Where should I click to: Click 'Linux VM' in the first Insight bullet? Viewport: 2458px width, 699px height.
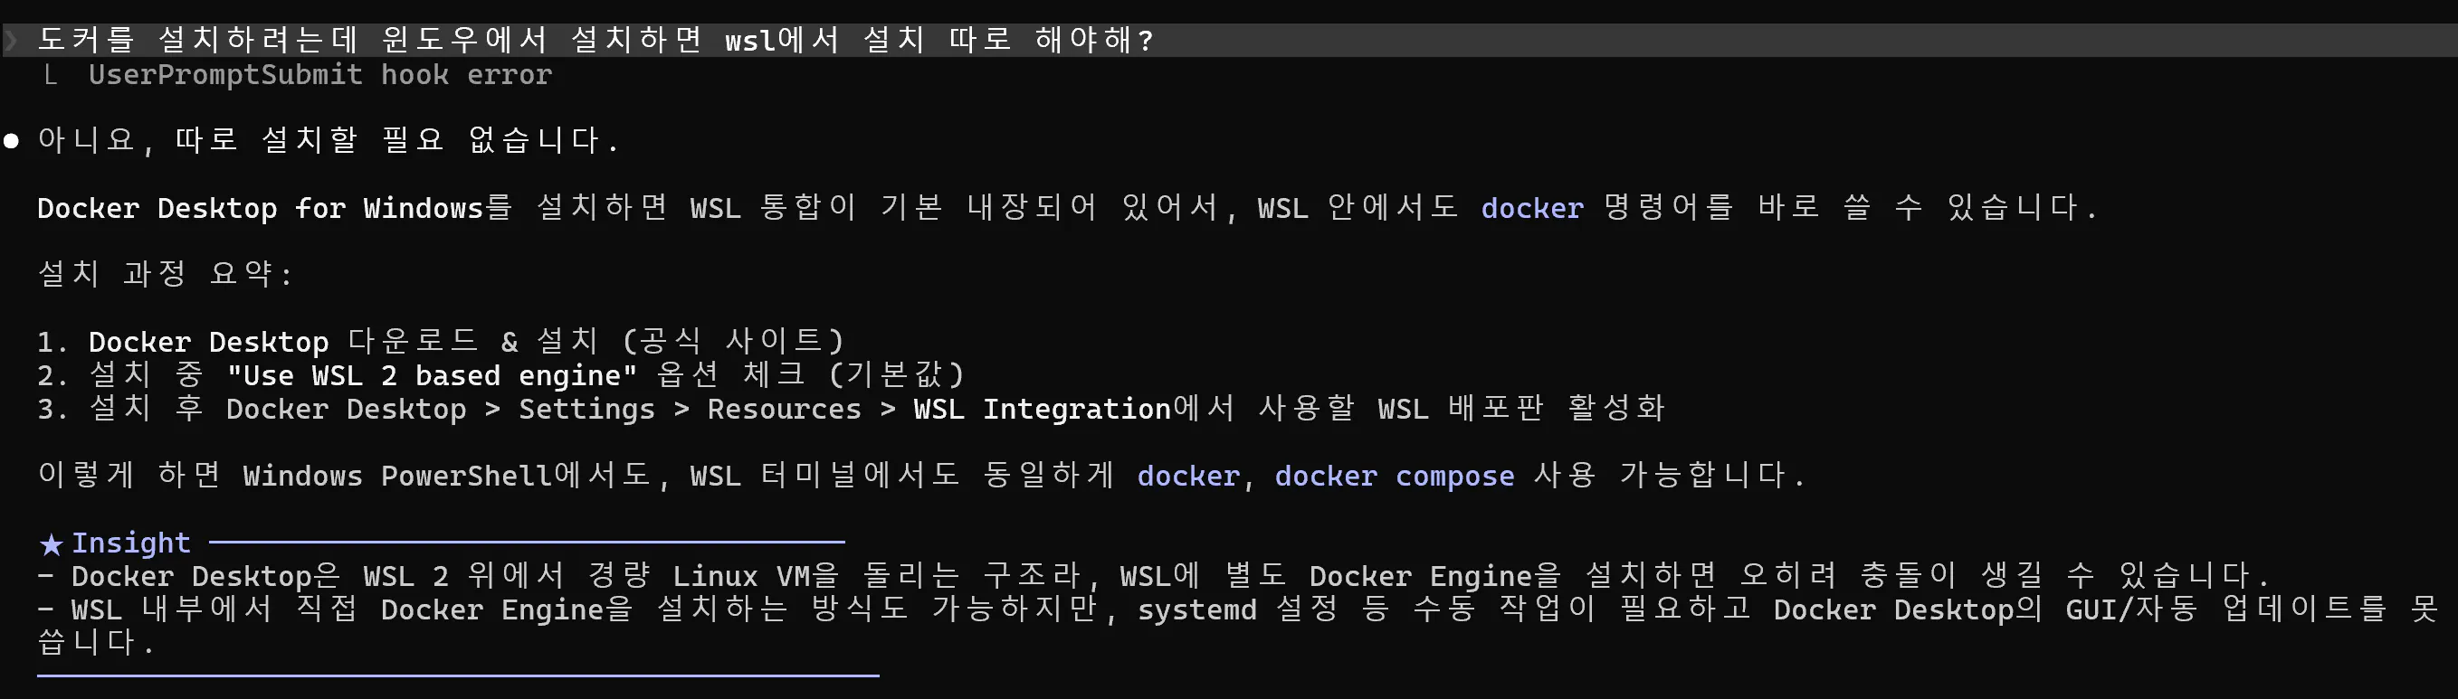click(x=741, y=576)
